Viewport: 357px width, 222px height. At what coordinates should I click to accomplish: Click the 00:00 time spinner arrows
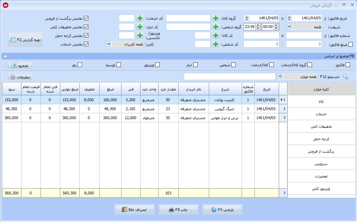pos(276,27)
